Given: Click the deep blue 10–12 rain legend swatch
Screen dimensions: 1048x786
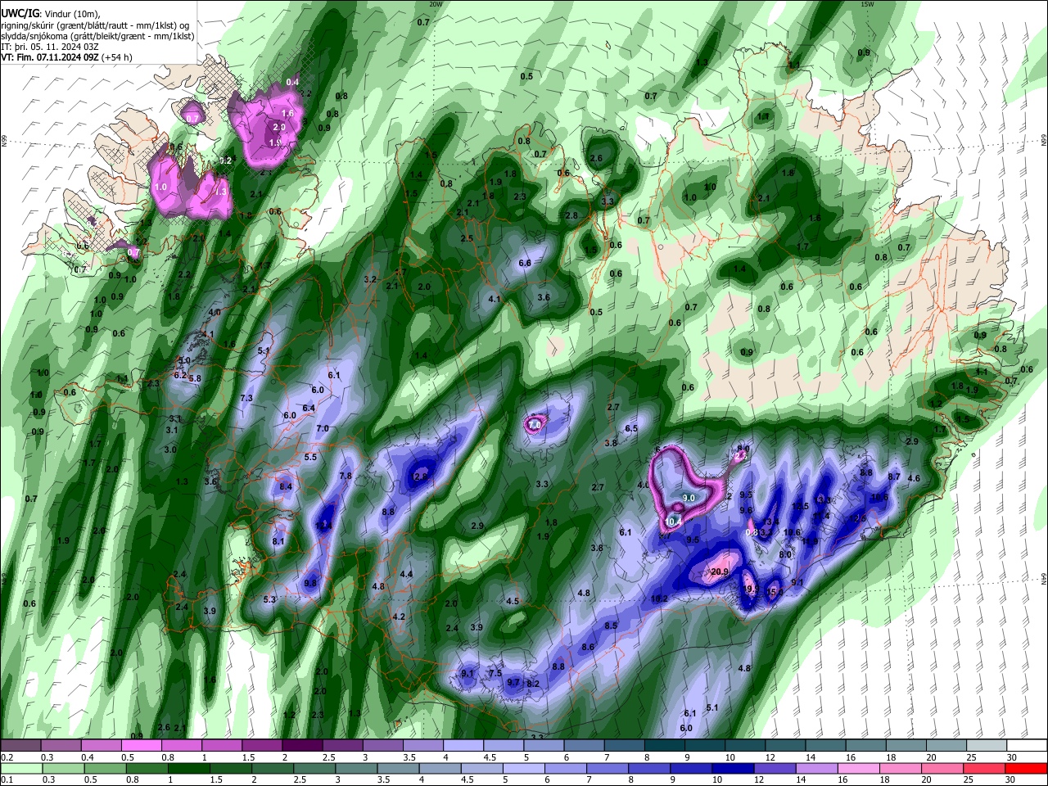Looking at the screenshot, I should tap(734, 768).
